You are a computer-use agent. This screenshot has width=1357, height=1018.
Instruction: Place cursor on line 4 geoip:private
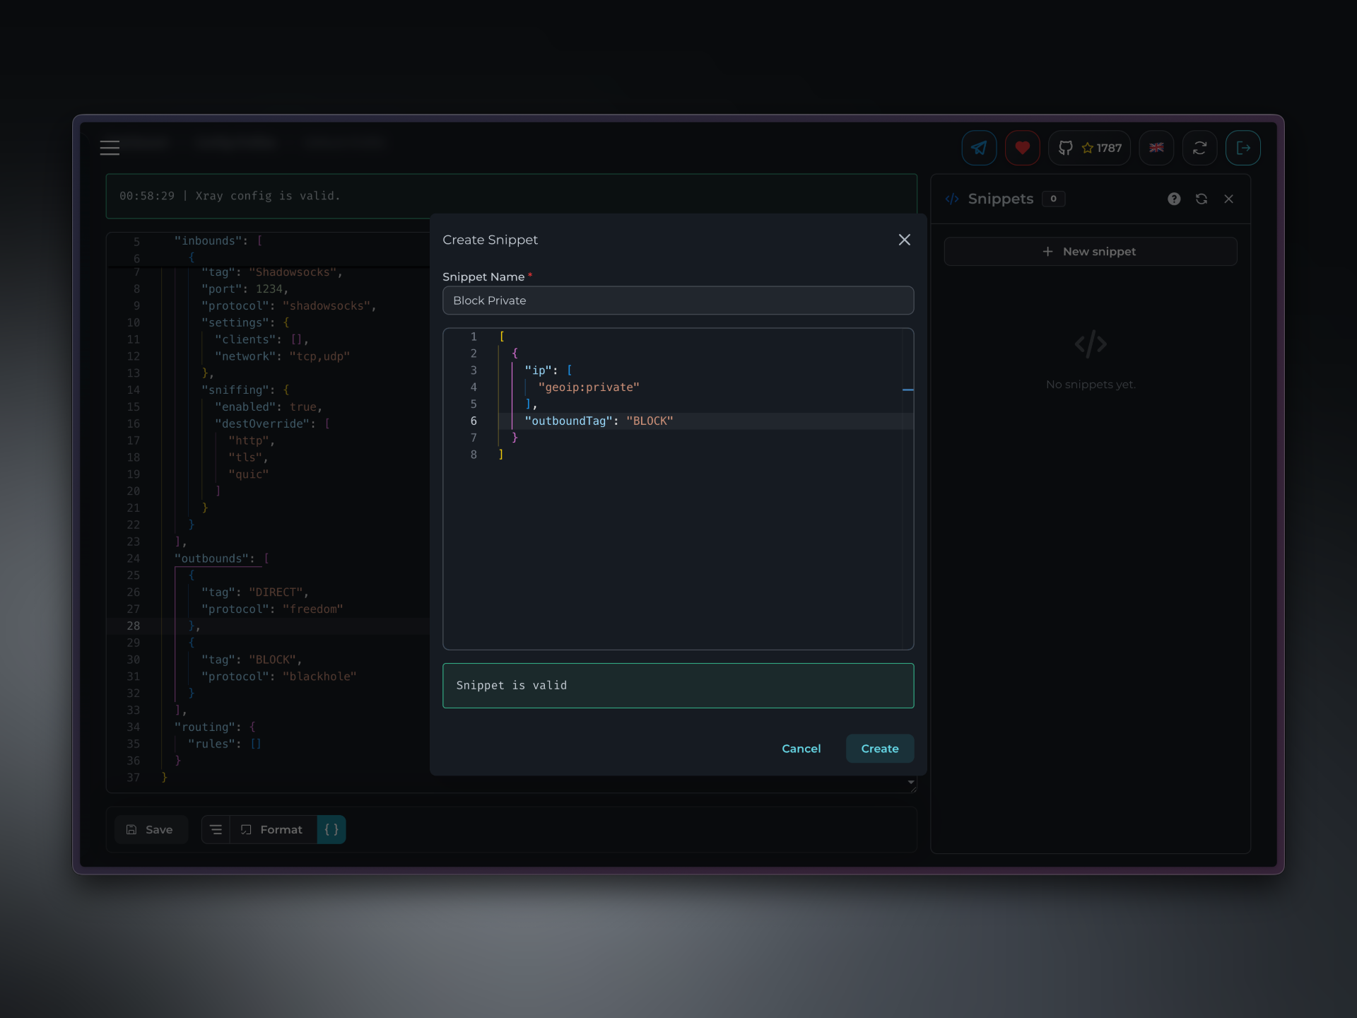588,387
